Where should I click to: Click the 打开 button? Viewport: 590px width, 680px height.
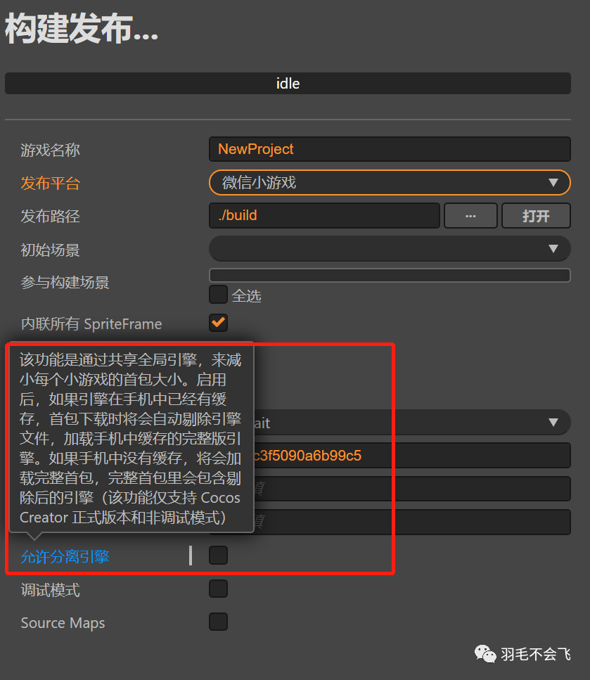pos(537,216)
